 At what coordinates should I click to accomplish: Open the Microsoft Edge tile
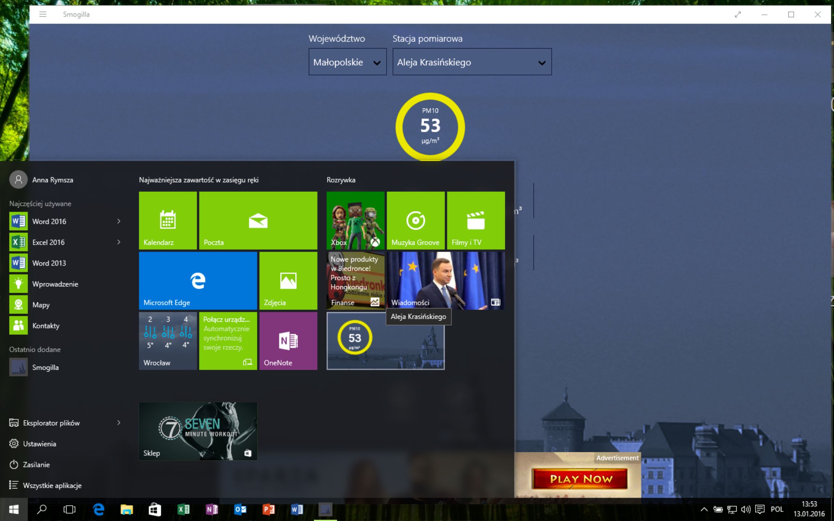(x=198, y=280)
